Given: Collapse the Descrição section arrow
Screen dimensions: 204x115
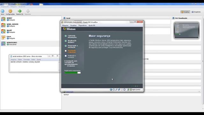Looking at the screenshot, I should [x=199, y=92].
